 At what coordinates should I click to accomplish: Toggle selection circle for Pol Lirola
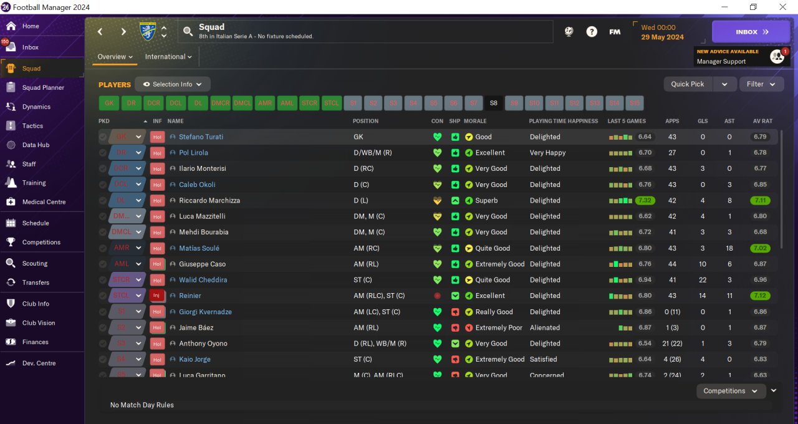click(103, 153)
